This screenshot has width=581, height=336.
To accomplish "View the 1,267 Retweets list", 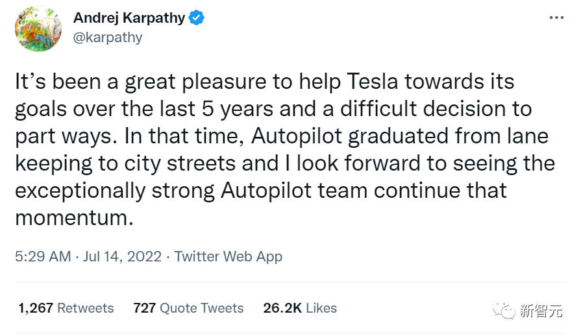I will 66,308.
